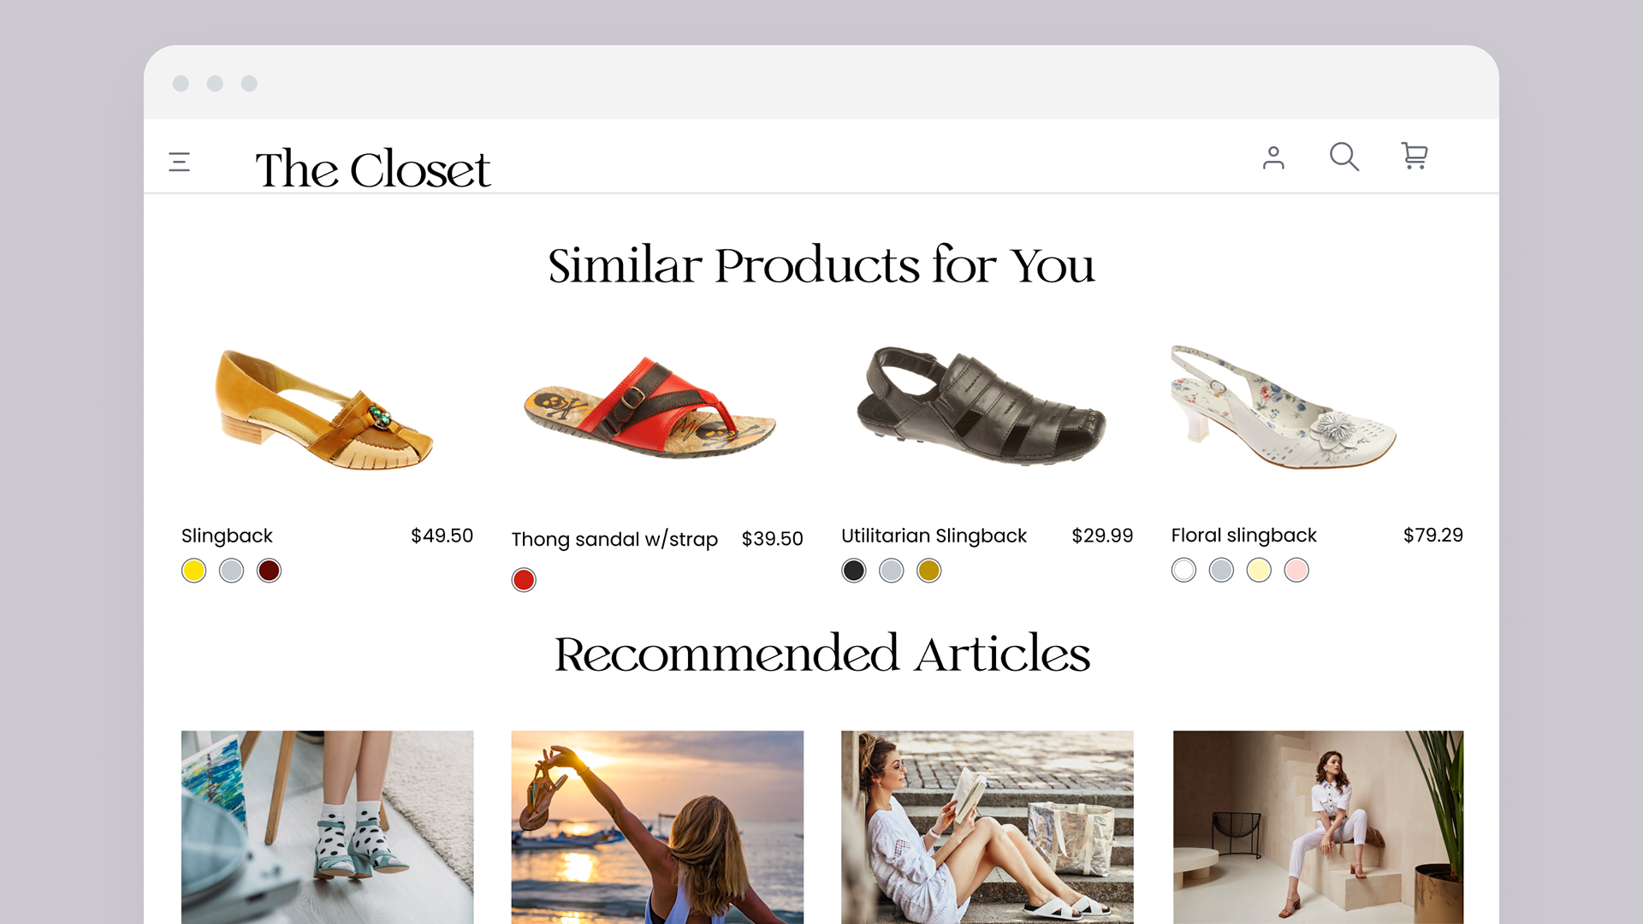Select yellow color for Slingback
The height and width of the screenshot is (924, 1643).
(194, 571)
